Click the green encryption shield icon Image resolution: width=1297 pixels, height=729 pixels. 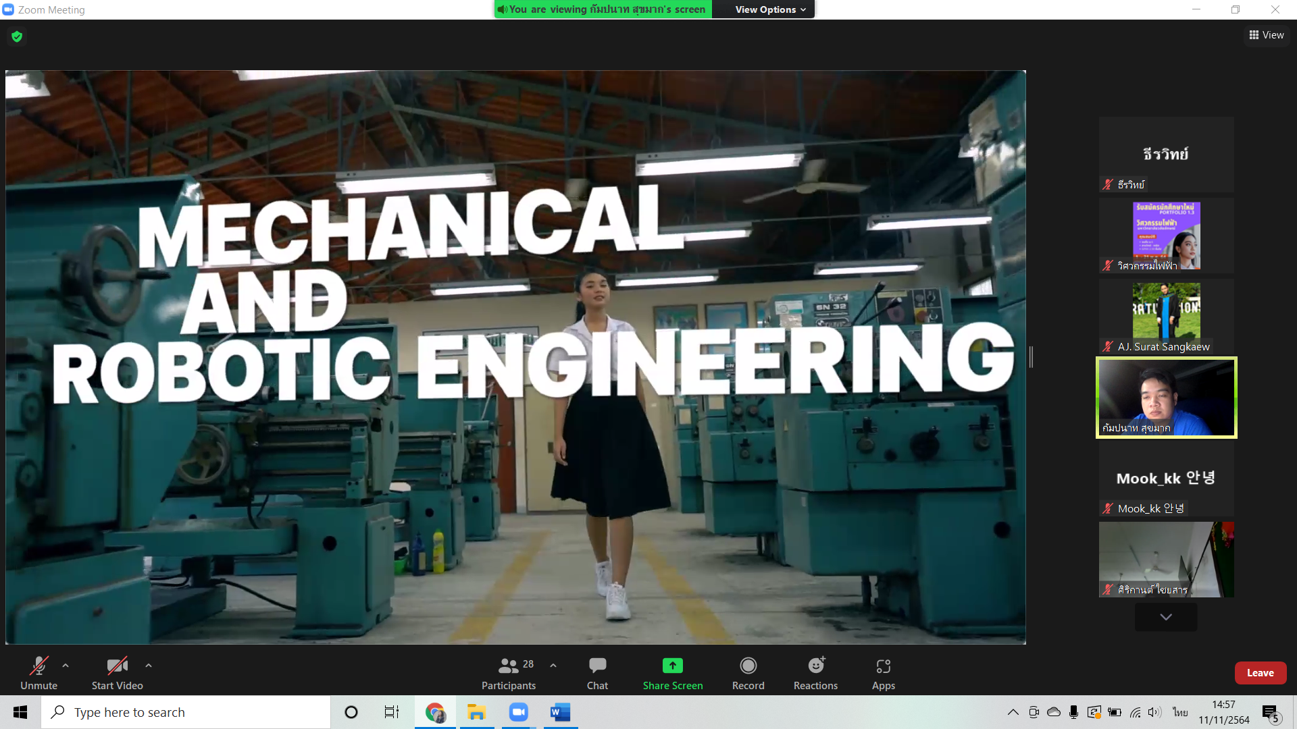click(x=17, y=36)
